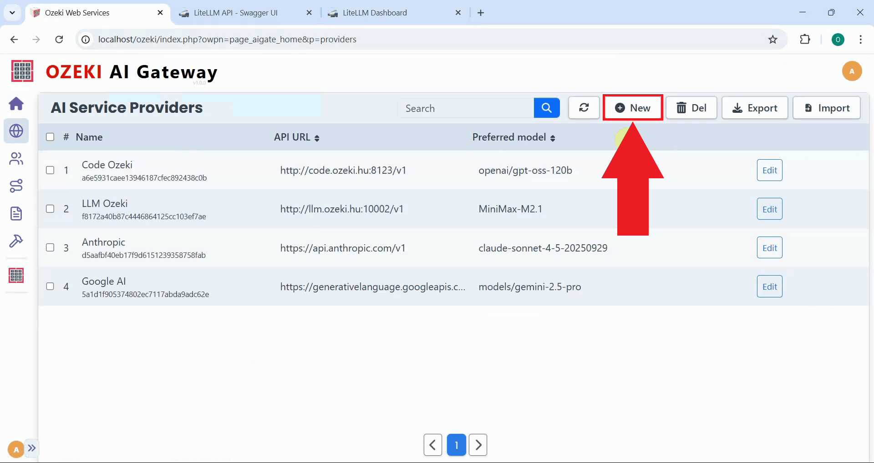Image resolution: width=874 pixels, height=463 pixels.
Task: Toggle the select-all checkbox in table header
Action: [50, 137]
